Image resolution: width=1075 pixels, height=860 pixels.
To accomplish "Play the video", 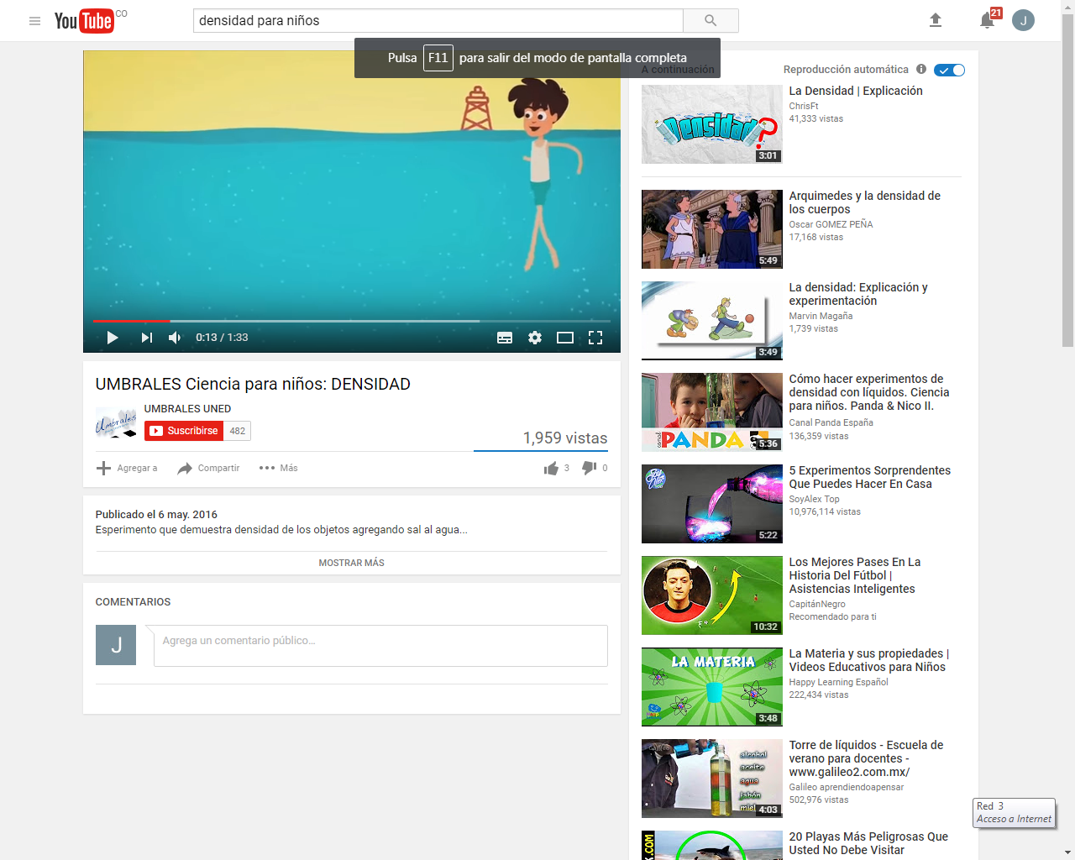I will [x=113, y=338].
